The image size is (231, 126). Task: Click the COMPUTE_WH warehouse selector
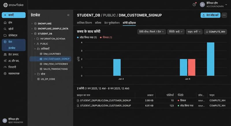click(215, 32)
